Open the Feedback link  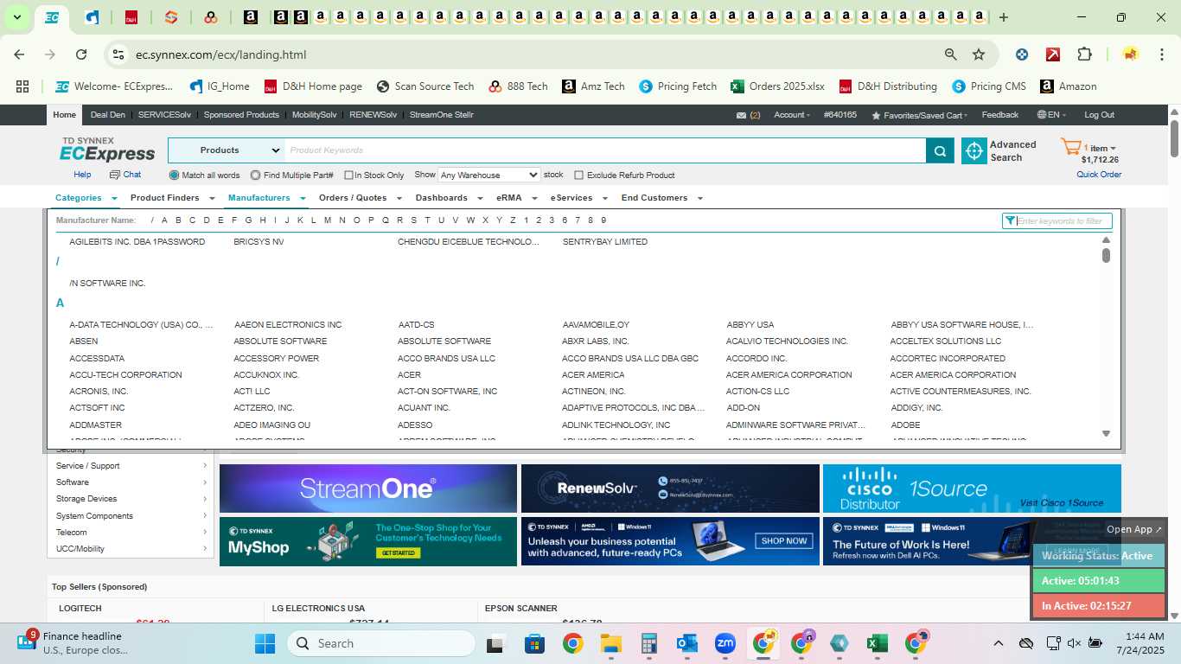coord(1000,115)
